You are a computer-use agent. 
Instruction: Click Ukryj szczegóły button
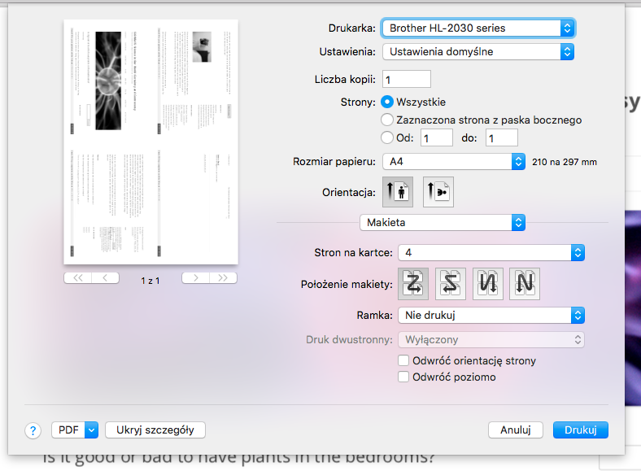click(155, 430)
